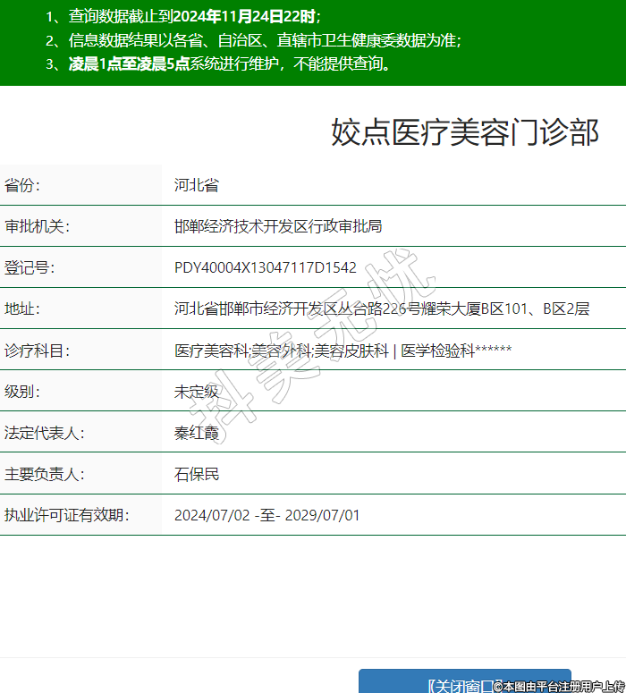The height and width of the screenshot is (693, 626).
Task: Select the 级别 row label
Action: (x=23, y=391)
